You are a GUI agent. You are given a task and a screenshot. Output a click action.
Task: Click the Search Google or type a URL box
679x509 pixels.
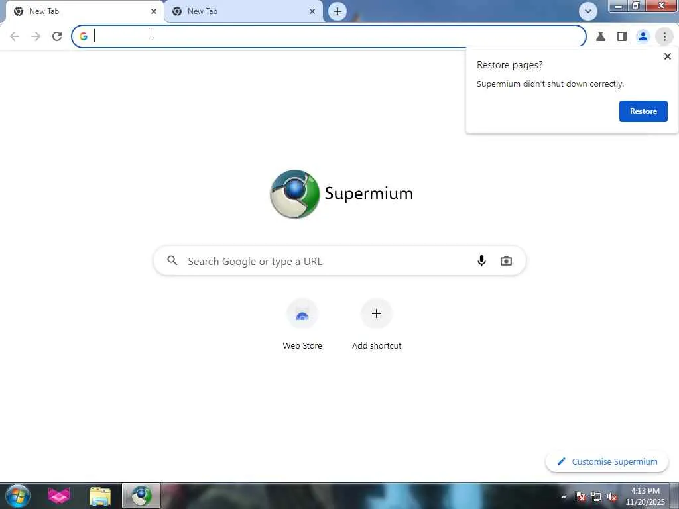coord(339,261)
